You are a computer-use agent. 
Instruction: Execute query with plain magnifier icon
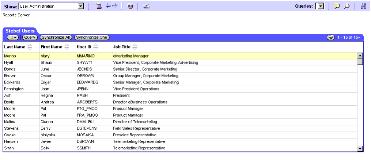[347, 6]
